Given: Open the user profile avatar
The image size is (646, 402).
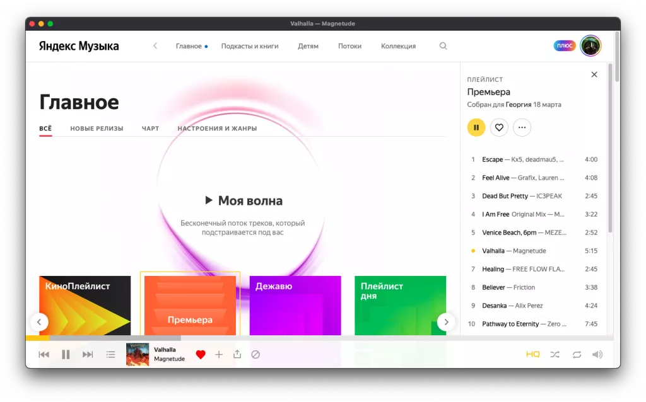Looking at the screenshot, I should point(590,45).
